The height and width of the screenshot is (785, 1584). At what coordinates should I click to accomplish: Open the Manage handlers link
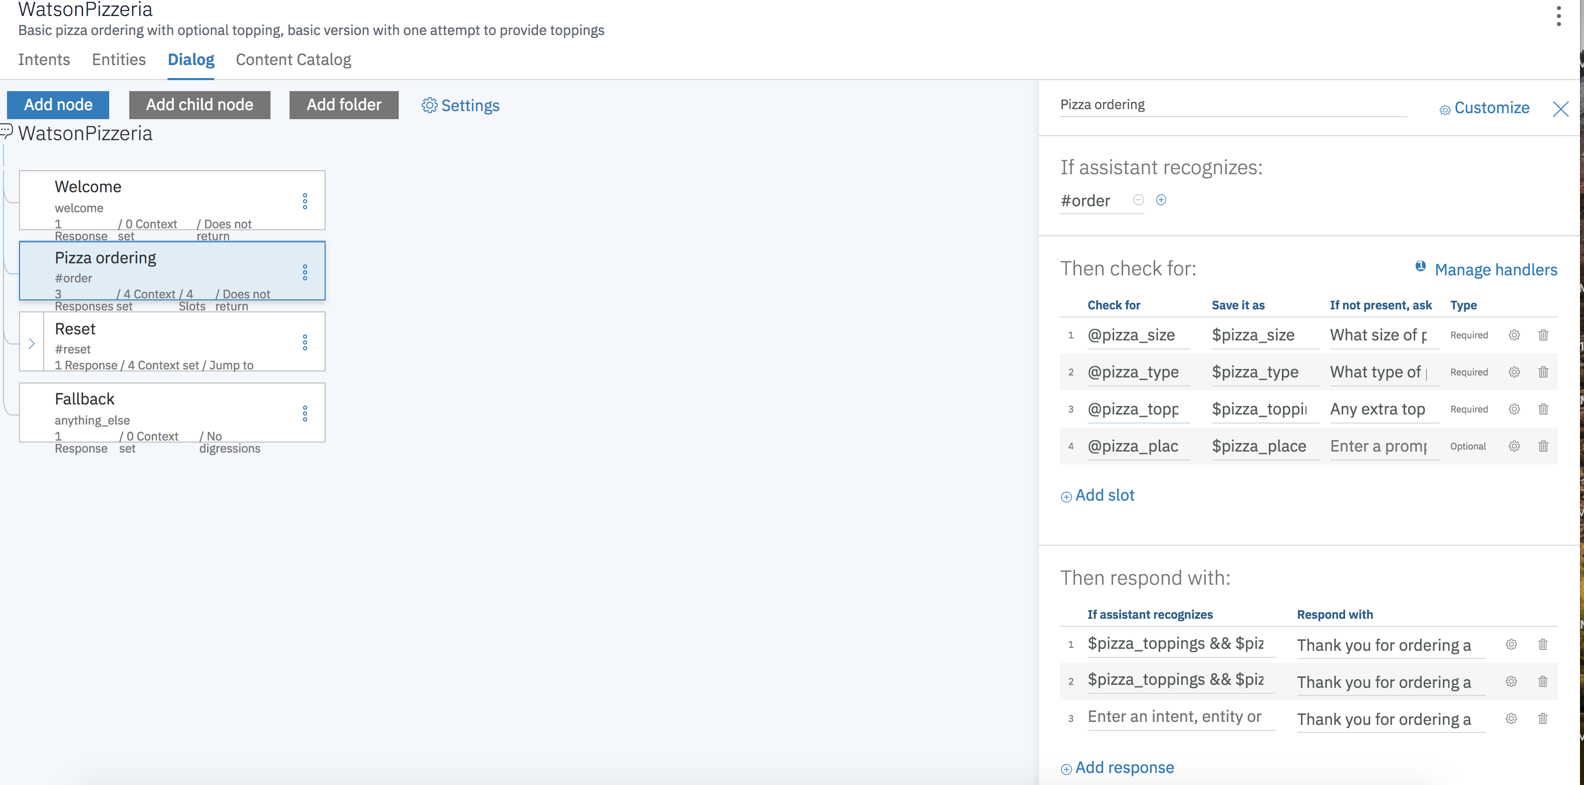[x=1495, y=269]
